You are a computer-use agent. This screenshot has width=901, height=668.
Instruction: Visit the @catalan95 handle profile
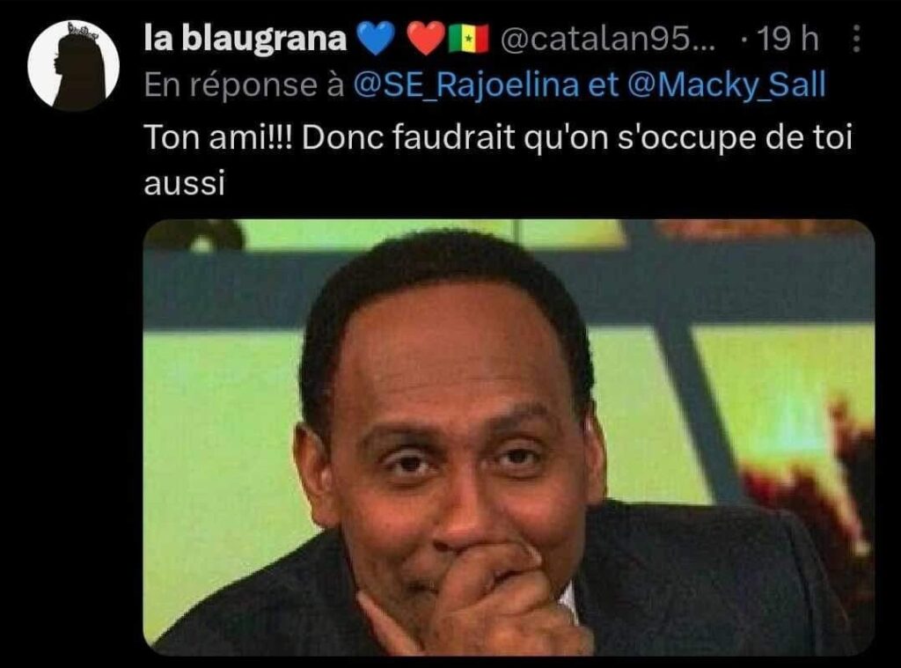[x=608, y=39]
